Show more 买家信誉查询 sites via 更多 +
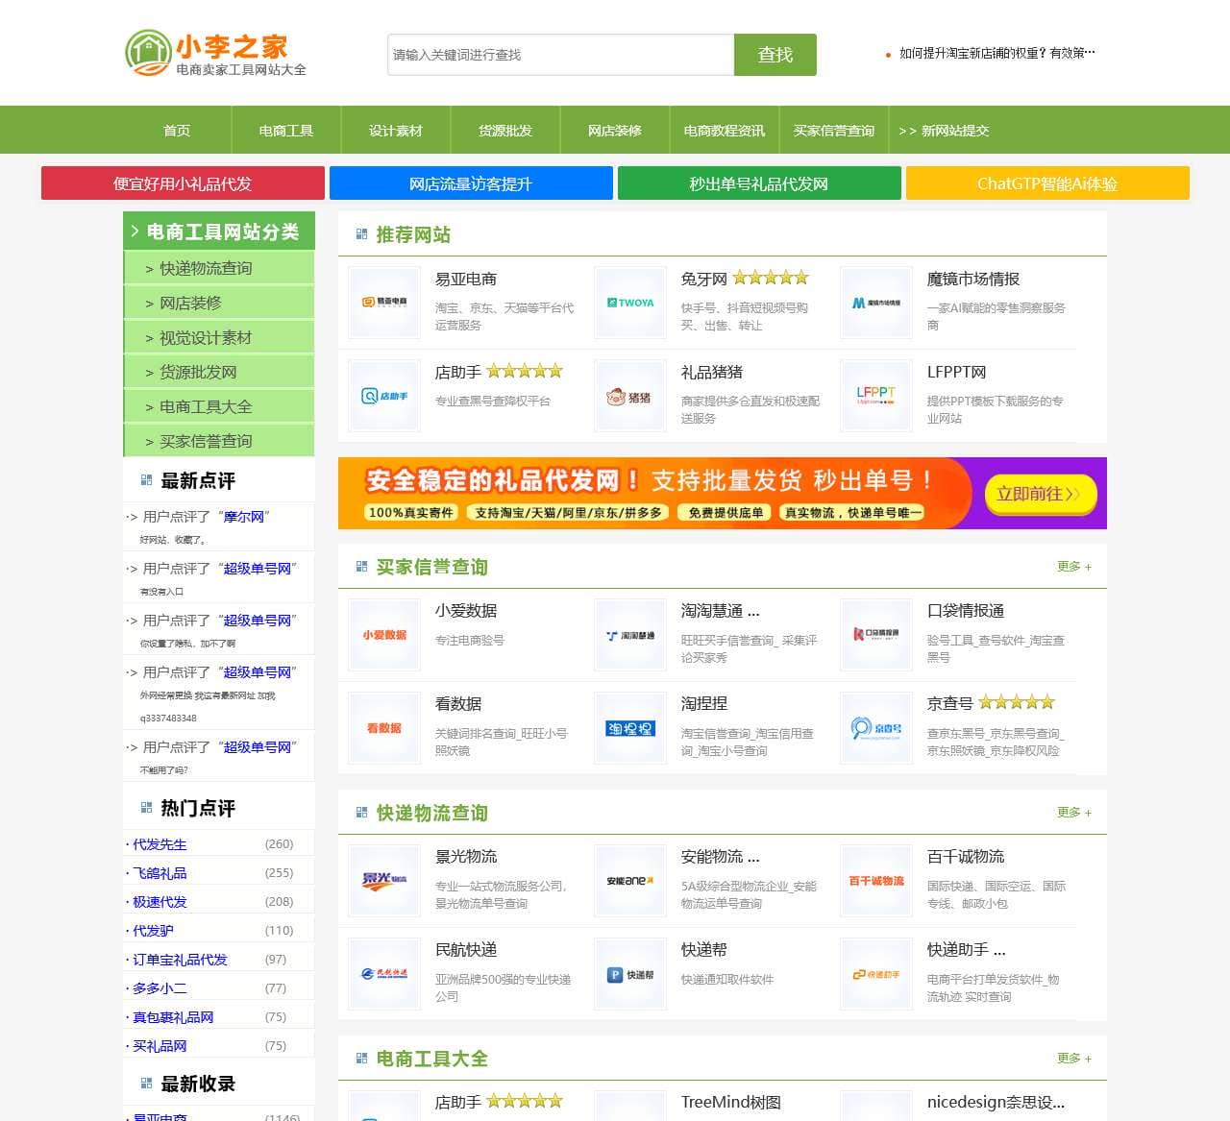1230x1121 pixels. coord(1074,567)
